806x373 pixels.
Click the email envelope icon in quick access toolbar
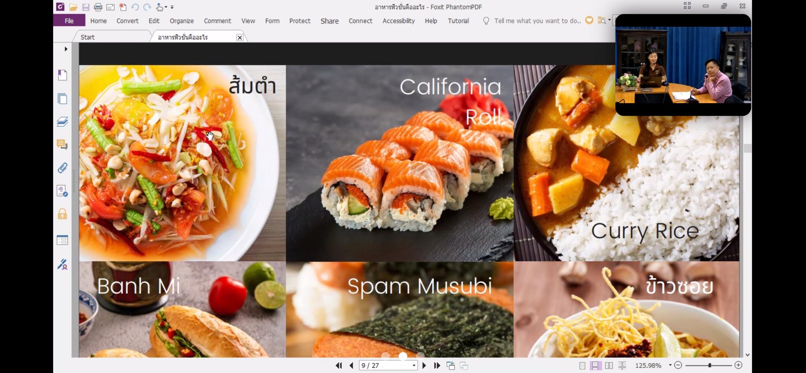click(111, 7)
